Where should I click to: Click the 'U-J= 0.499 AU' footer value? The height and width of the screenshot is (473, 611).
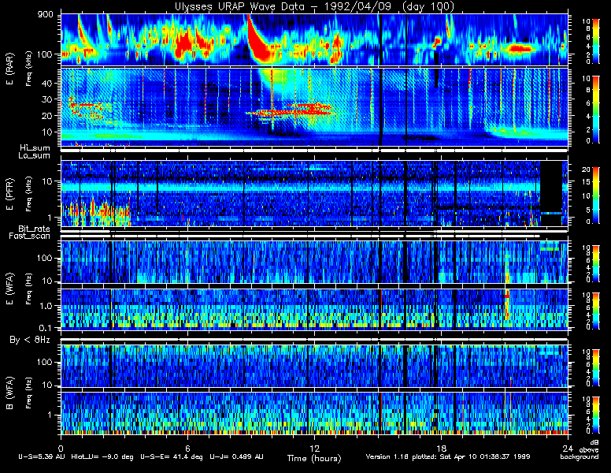click(x=236, y=456)
